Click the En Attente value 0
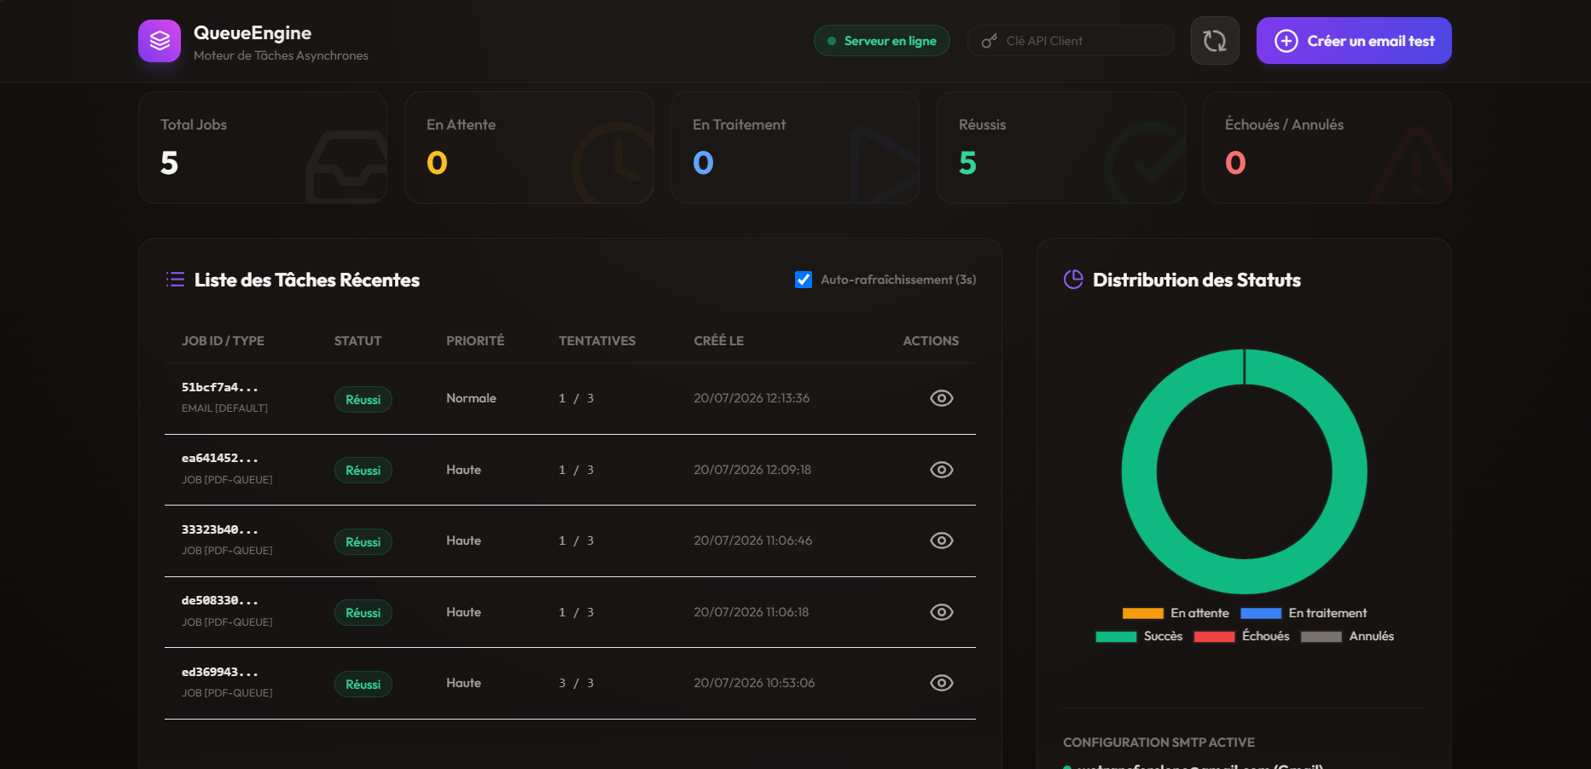This screenshot has width=1591, height=769. [x=437, y=163]
